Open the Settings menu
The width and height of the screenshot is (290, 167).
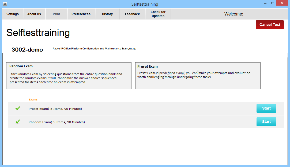click(13, 14)
